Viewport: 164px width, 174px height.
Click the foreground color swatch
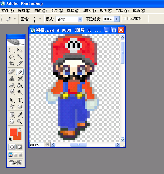(x=13, y=132)
